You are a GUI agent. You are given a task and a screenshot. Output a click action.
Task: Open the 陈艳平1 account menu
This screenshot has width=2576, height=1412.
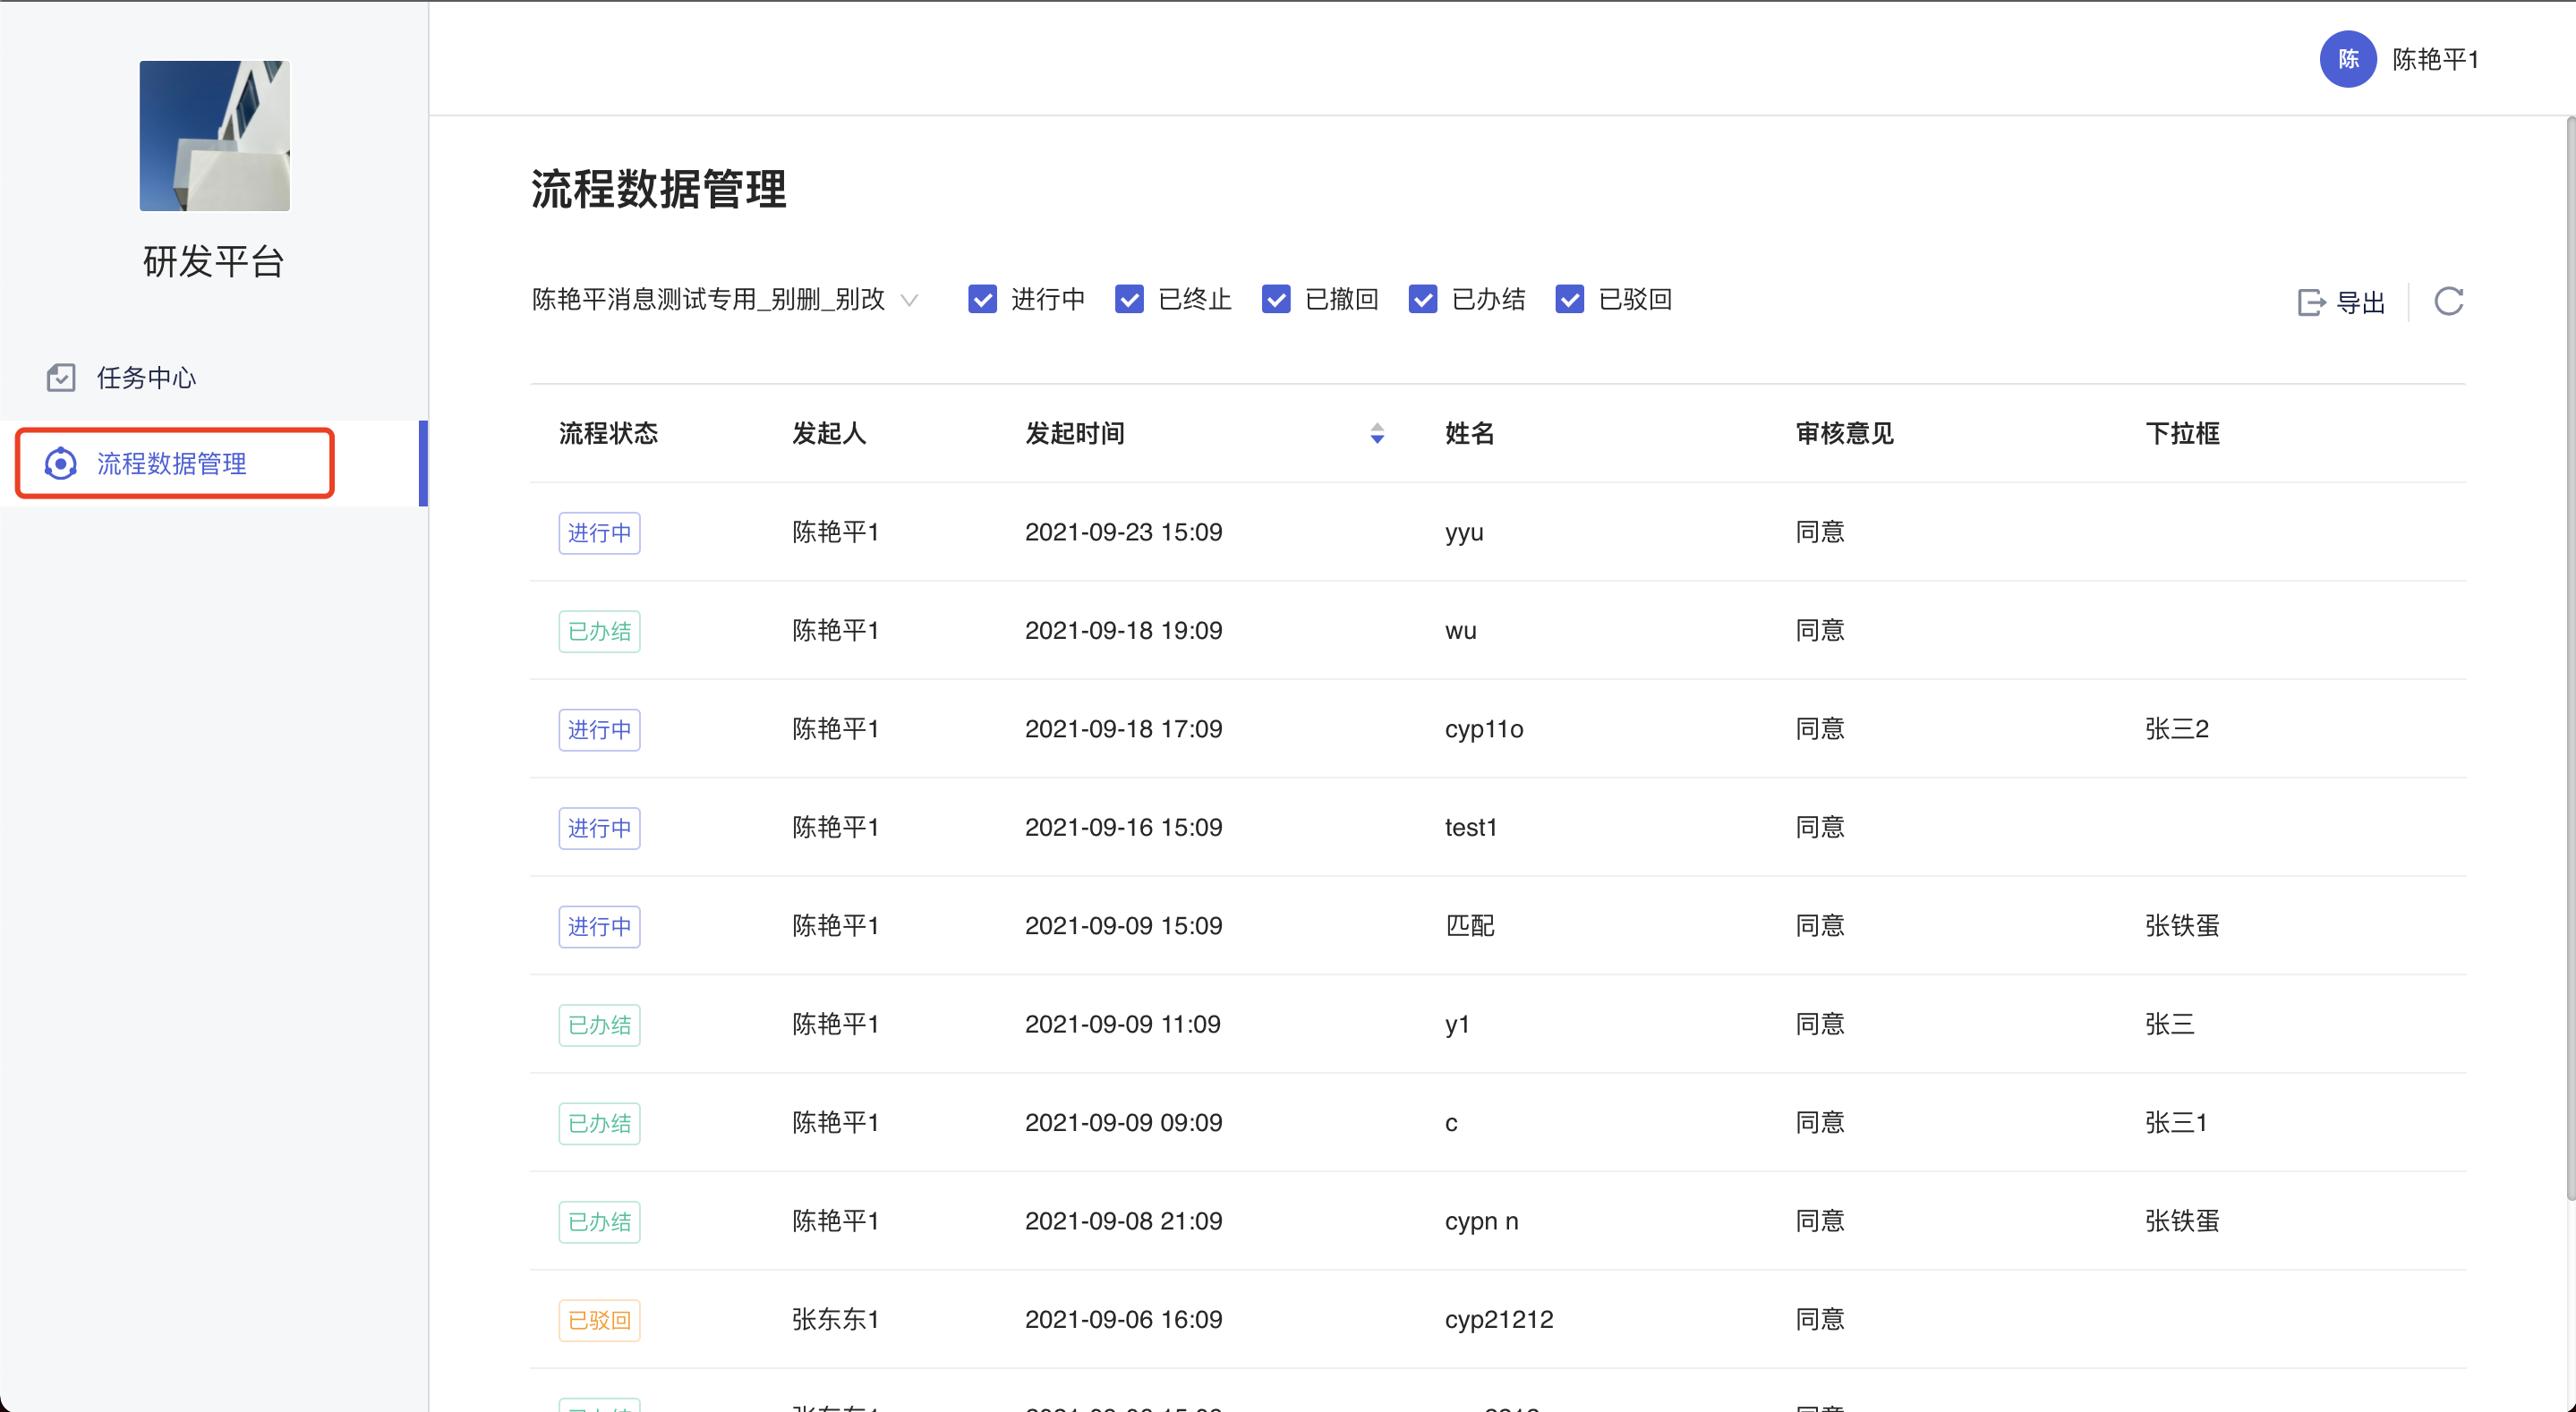[2434, 60]
